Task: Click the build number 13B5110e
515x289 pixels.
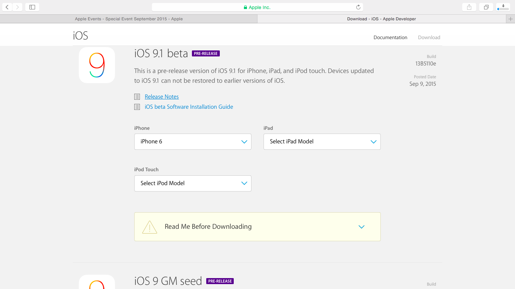Action: pyautogui.click(x=426, y=64)
